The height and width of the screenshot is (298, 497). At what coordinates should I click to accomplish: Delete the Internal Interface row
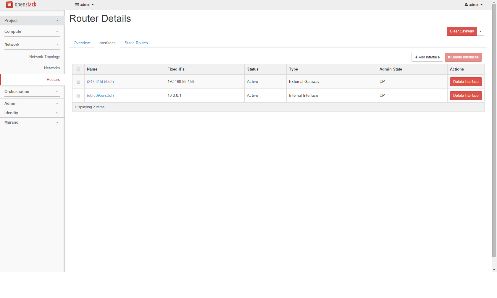tap(466, 96)
